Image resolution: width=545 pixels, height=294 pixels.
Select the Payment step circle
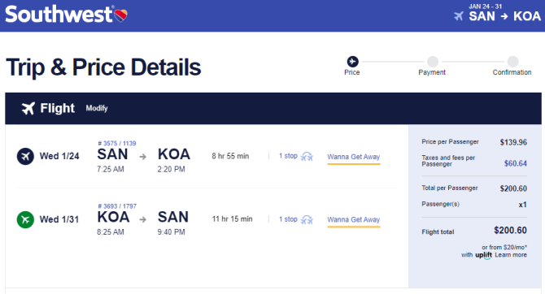pos(433,62)
